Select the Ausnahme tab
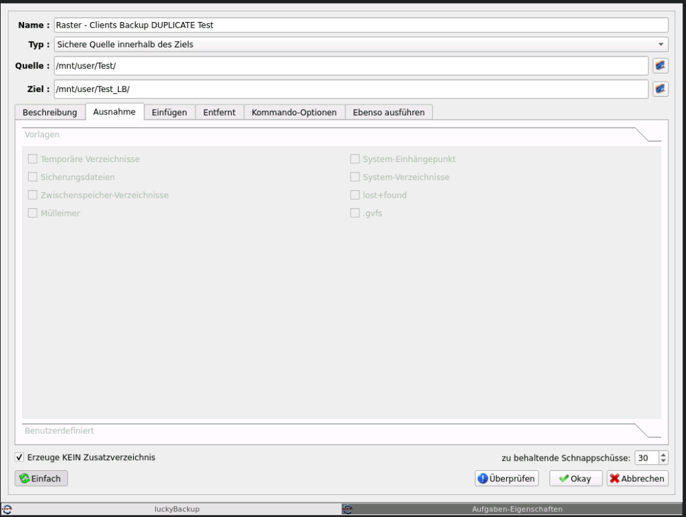 114,112
